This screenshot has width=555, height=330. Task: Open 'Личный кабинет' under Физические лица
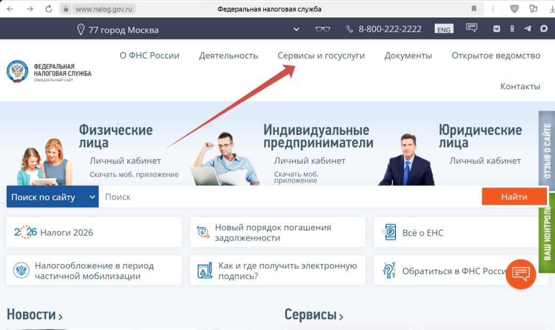pos(125,161)
